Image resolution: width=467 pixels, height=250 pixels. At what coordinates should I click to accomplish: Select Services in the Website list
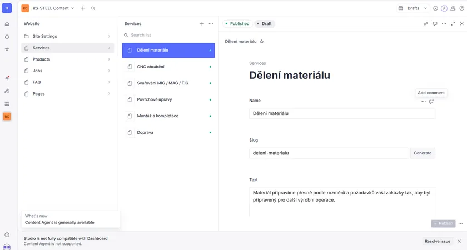pyautogui.click(x=68, y=48)
